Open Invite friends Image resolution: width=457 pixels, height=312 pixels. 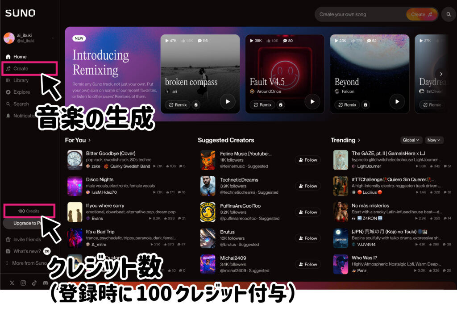coord(24,239)
